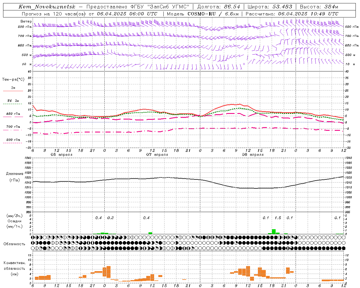Click the 0.2 three-hour precipitation value
This screenshot has height=288, width=360.
point(111,218)
